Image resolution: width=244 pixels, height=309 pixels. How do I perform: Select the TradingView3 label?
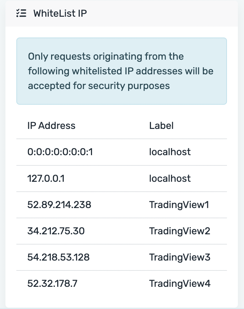(x=180, y=257)
